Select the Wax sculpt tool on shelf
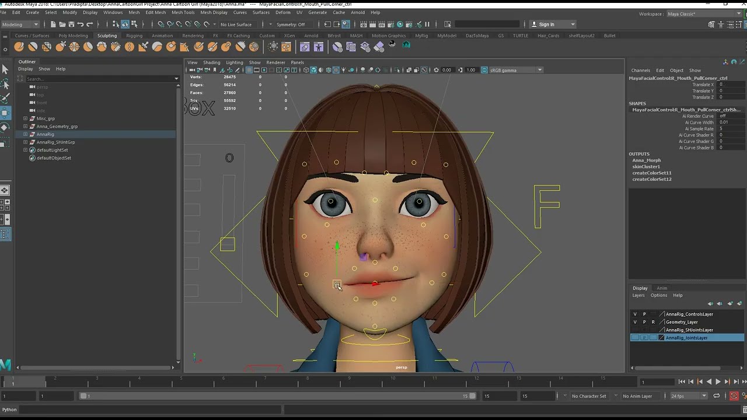747x420 pixels. click(x=158, y=47)
